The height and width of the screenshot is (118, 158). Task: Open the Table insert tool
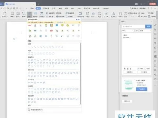12,15
